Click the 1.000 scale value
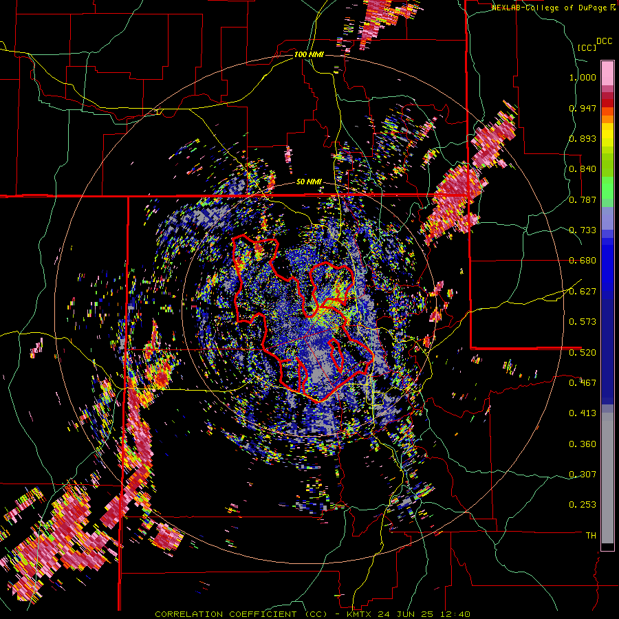Viewport: 619px width, 619px height. (583, 77)
